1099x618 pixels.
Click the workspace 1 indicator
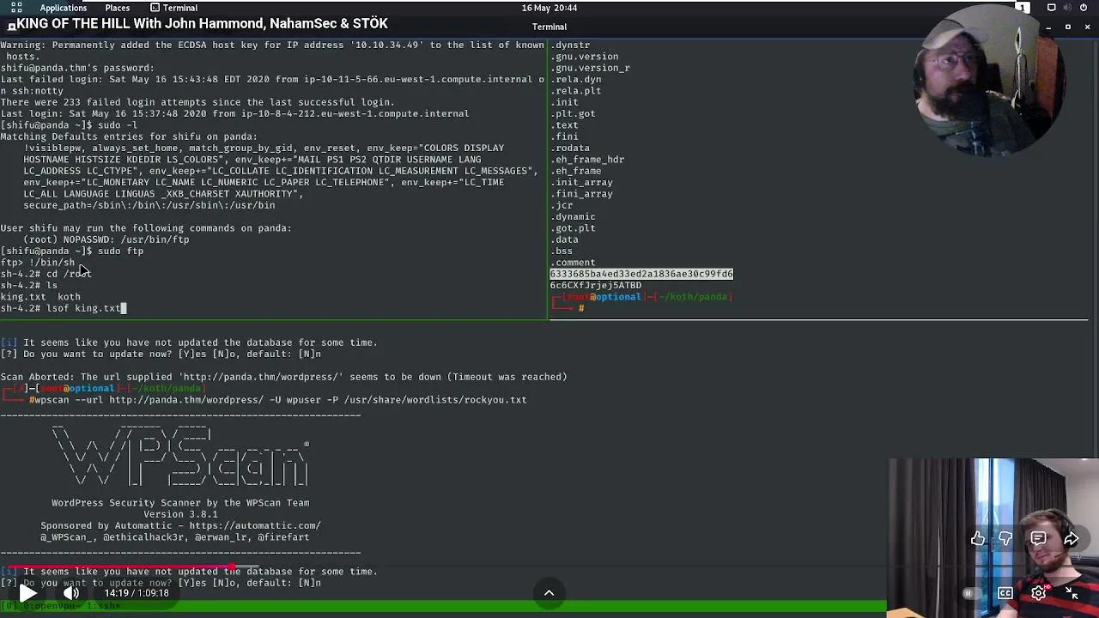pos(1022,8)
